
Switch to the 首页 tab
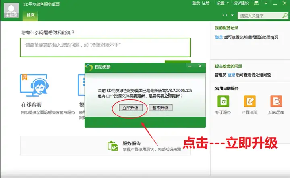30,15
